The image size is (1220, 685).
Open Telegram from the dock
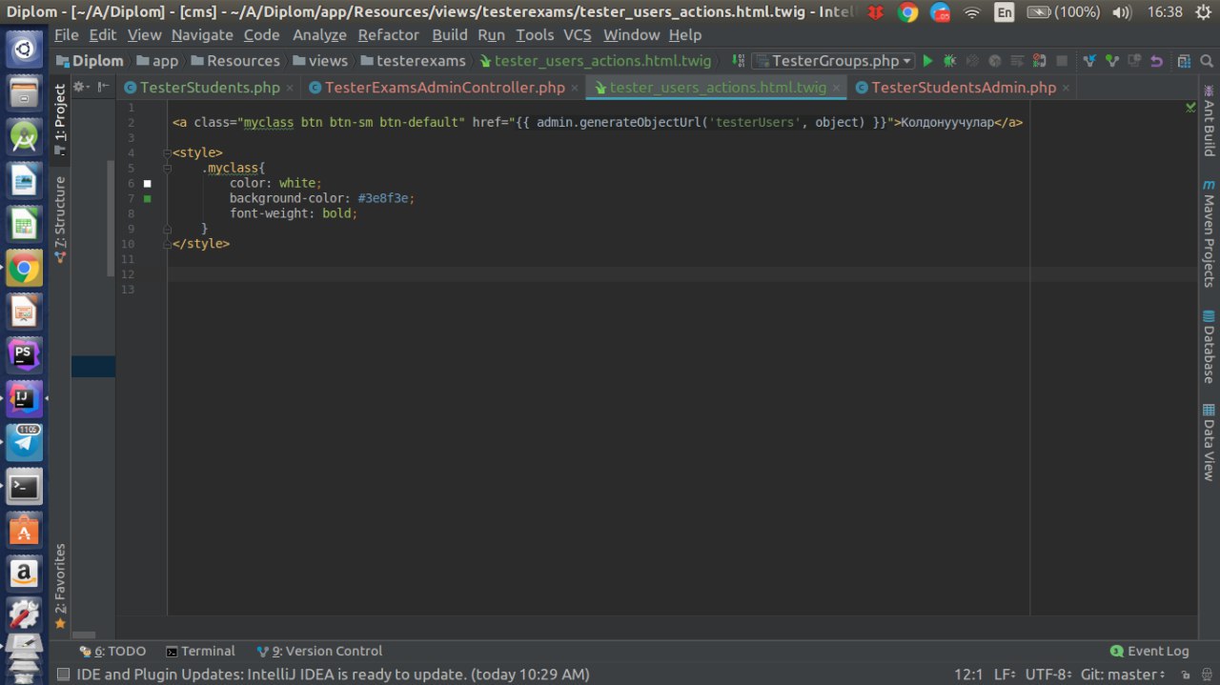click(x=24, y=442)
